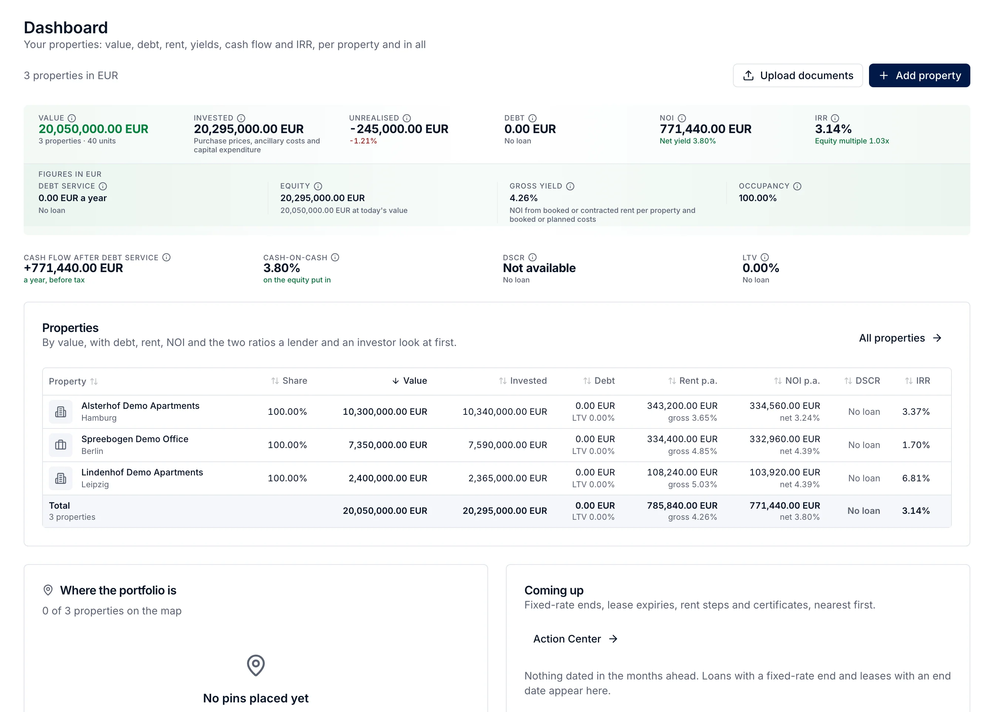This screenshot has width=994, height=712.
Task: Click the Alsterhof Demo Apartments building icon
Action: point(61,412)
